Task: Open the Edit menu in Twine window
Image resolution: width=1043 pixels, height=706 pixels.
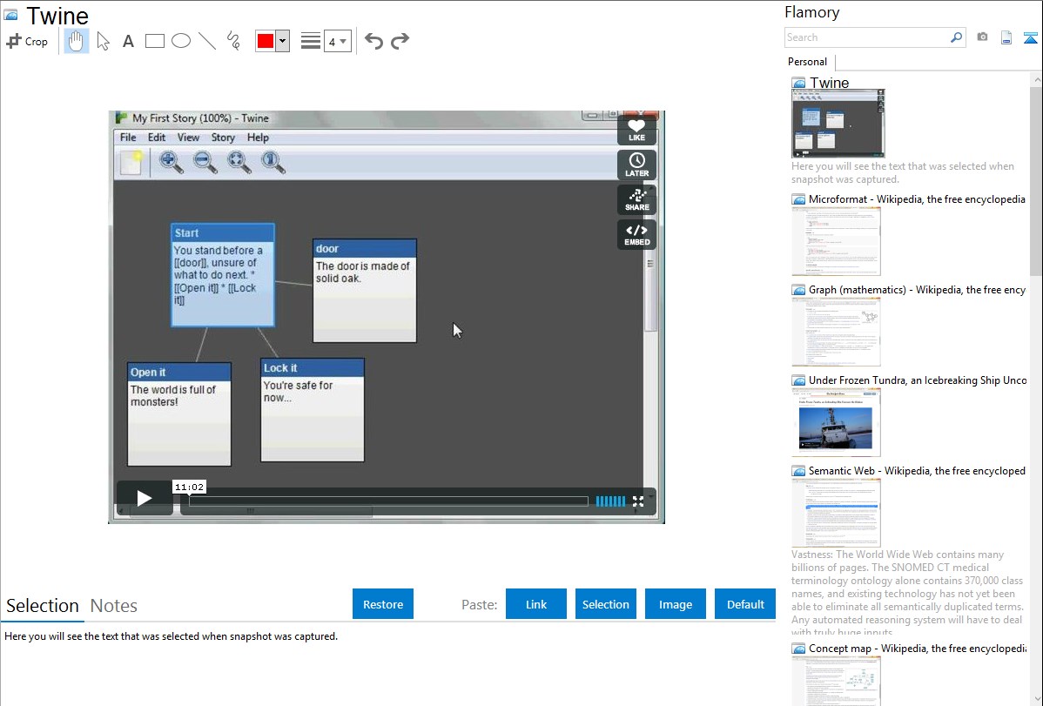Action: click(x=157, y=138)
